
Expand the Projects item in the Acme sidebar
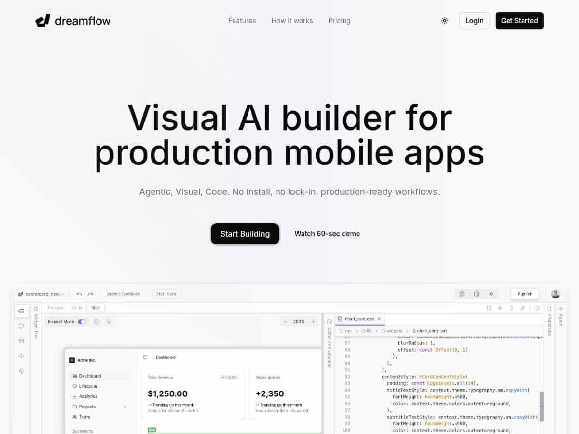pos(124,407)
